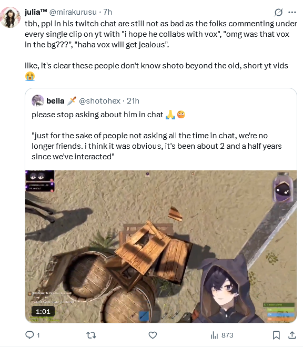Open julia's profile avatar
Image resolution: width=303 pixels, height=347 pixels.
(10, 17)
